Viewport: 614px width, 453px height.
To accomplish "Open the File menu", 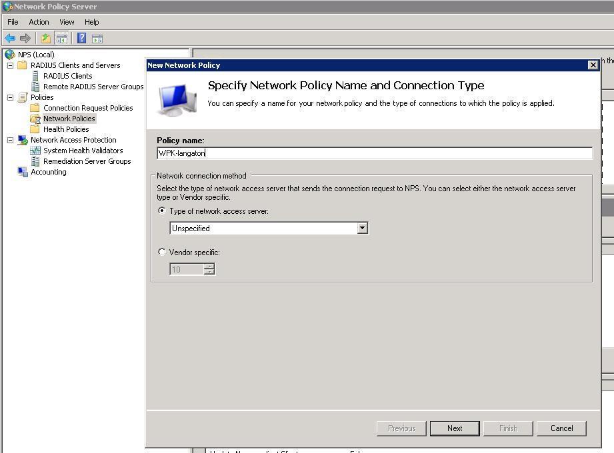I will pyautogui.click(x=13, y=22).
